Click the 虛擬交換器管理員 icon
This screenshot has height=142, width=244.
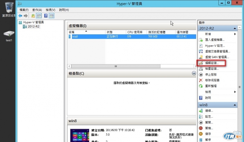click(x=201, y=51)
